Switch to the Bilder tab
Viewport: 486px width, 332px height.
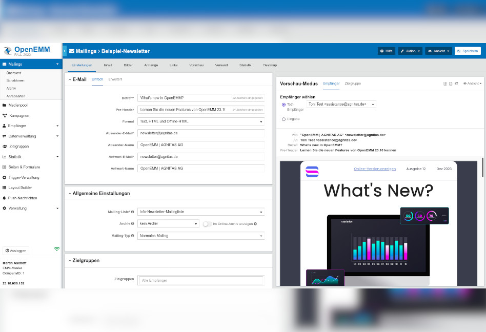click(x=128, y=65)
